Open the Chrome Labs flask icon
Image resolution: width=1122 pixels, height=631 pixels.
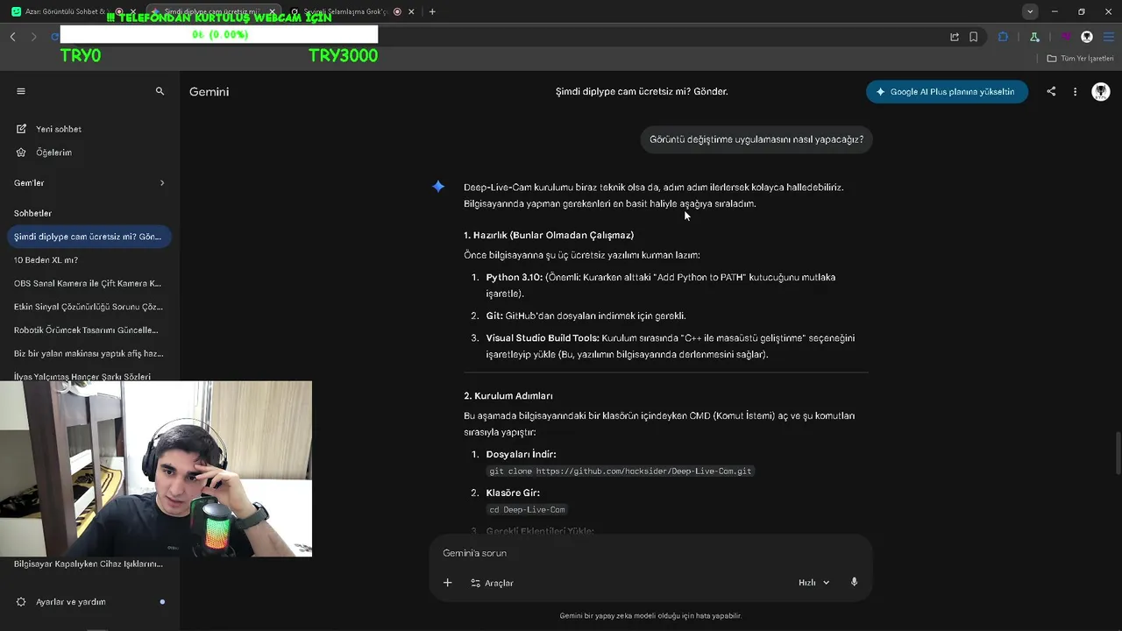point(1035,37)
